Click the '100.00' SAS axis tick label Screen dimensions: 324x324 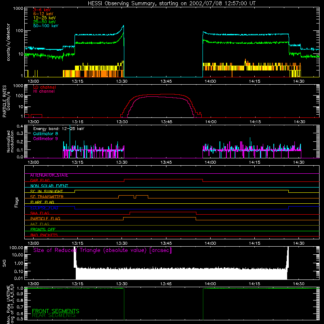[x=16, y=248]
